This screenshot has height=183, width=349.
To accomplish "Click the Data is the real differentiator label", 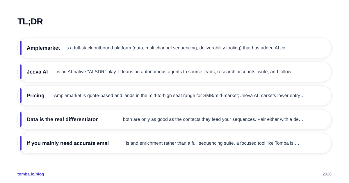I will point(62,119).
